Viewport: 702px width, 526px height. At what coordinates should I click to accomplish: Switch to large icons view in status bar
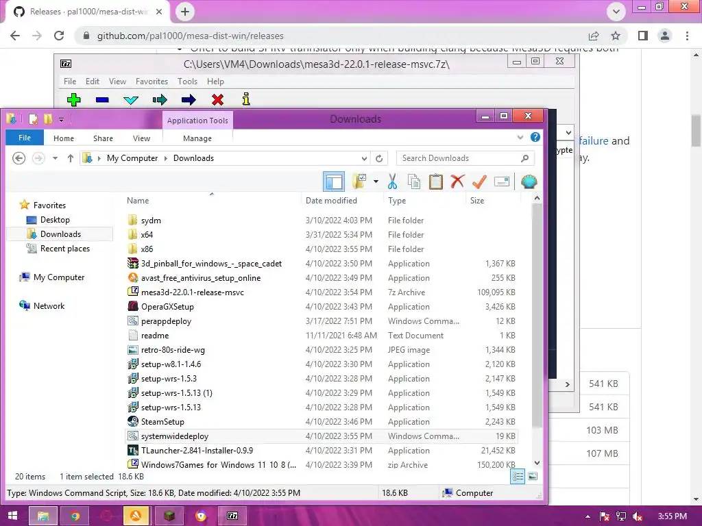tap(533, 477)
